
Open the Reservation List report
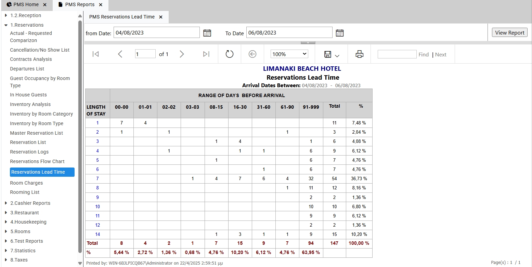coord(28,142)
